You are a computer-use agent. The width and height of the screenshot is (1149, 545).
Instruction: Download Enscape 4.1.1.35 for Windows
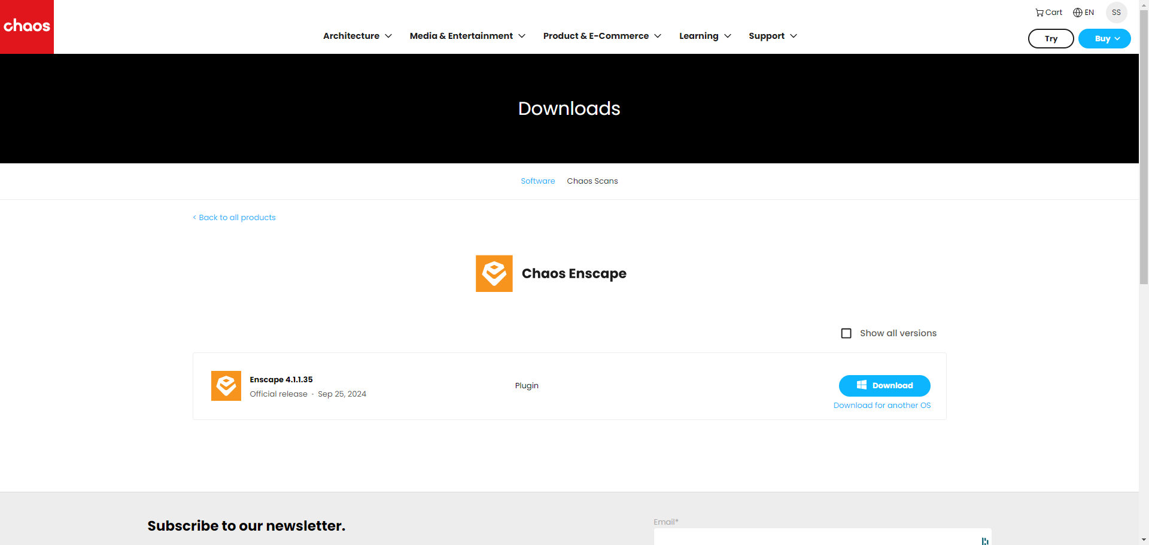[884, 386]
